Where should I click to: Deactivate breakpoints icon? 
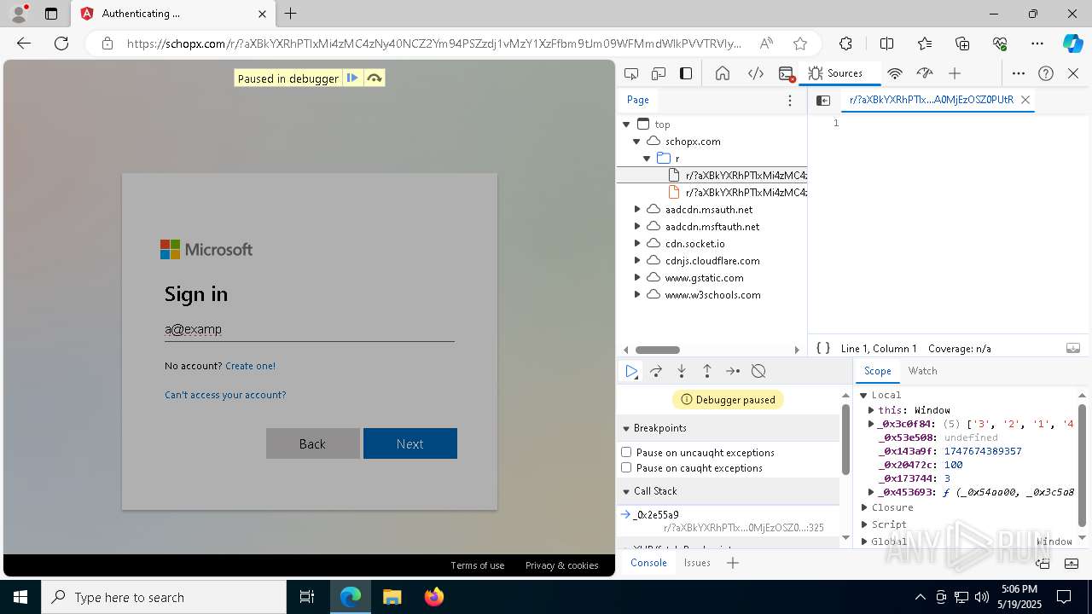758,371
